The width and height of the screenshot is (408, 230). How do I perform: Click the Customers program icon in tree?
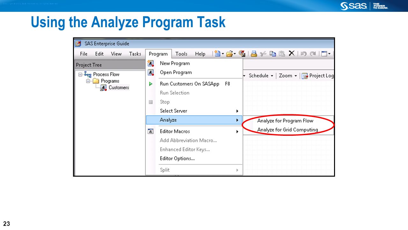point(104,88)
